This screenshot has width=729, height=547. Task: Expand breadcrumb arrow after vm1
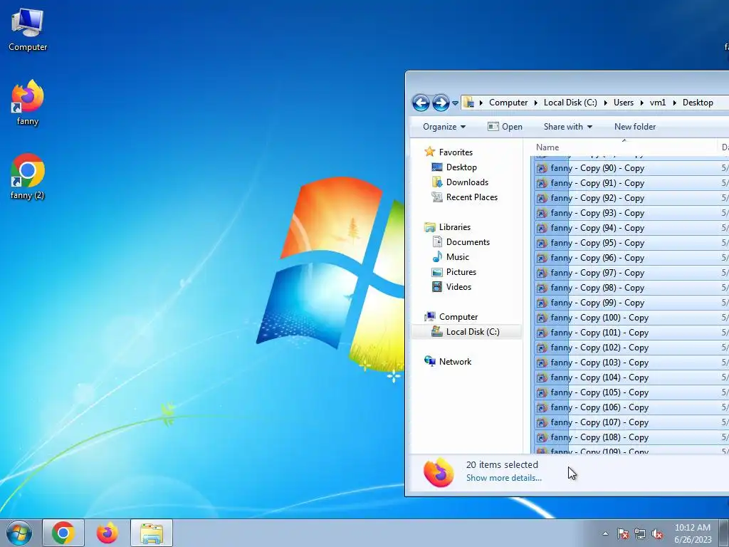(675, 103)
